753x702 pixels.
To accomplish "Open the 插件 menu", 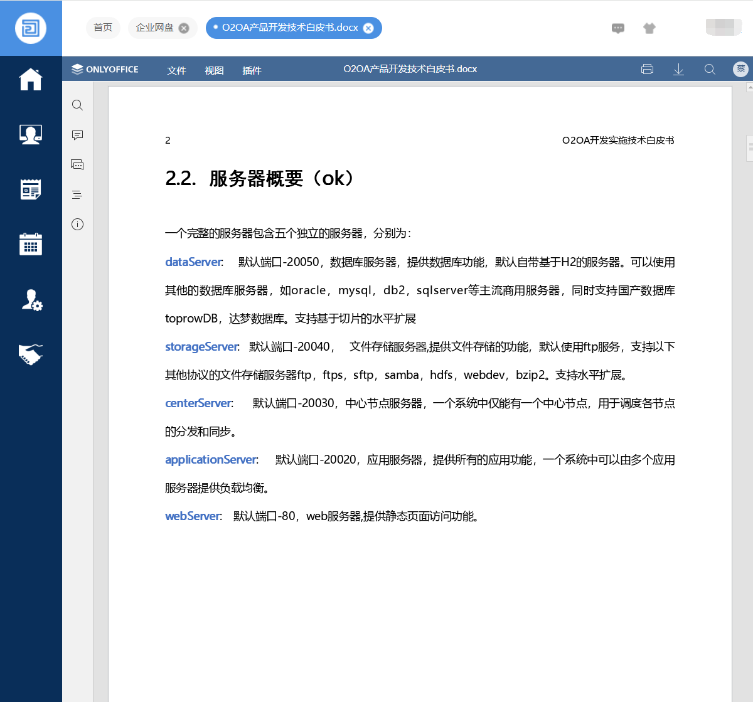I will pos(252,70).
